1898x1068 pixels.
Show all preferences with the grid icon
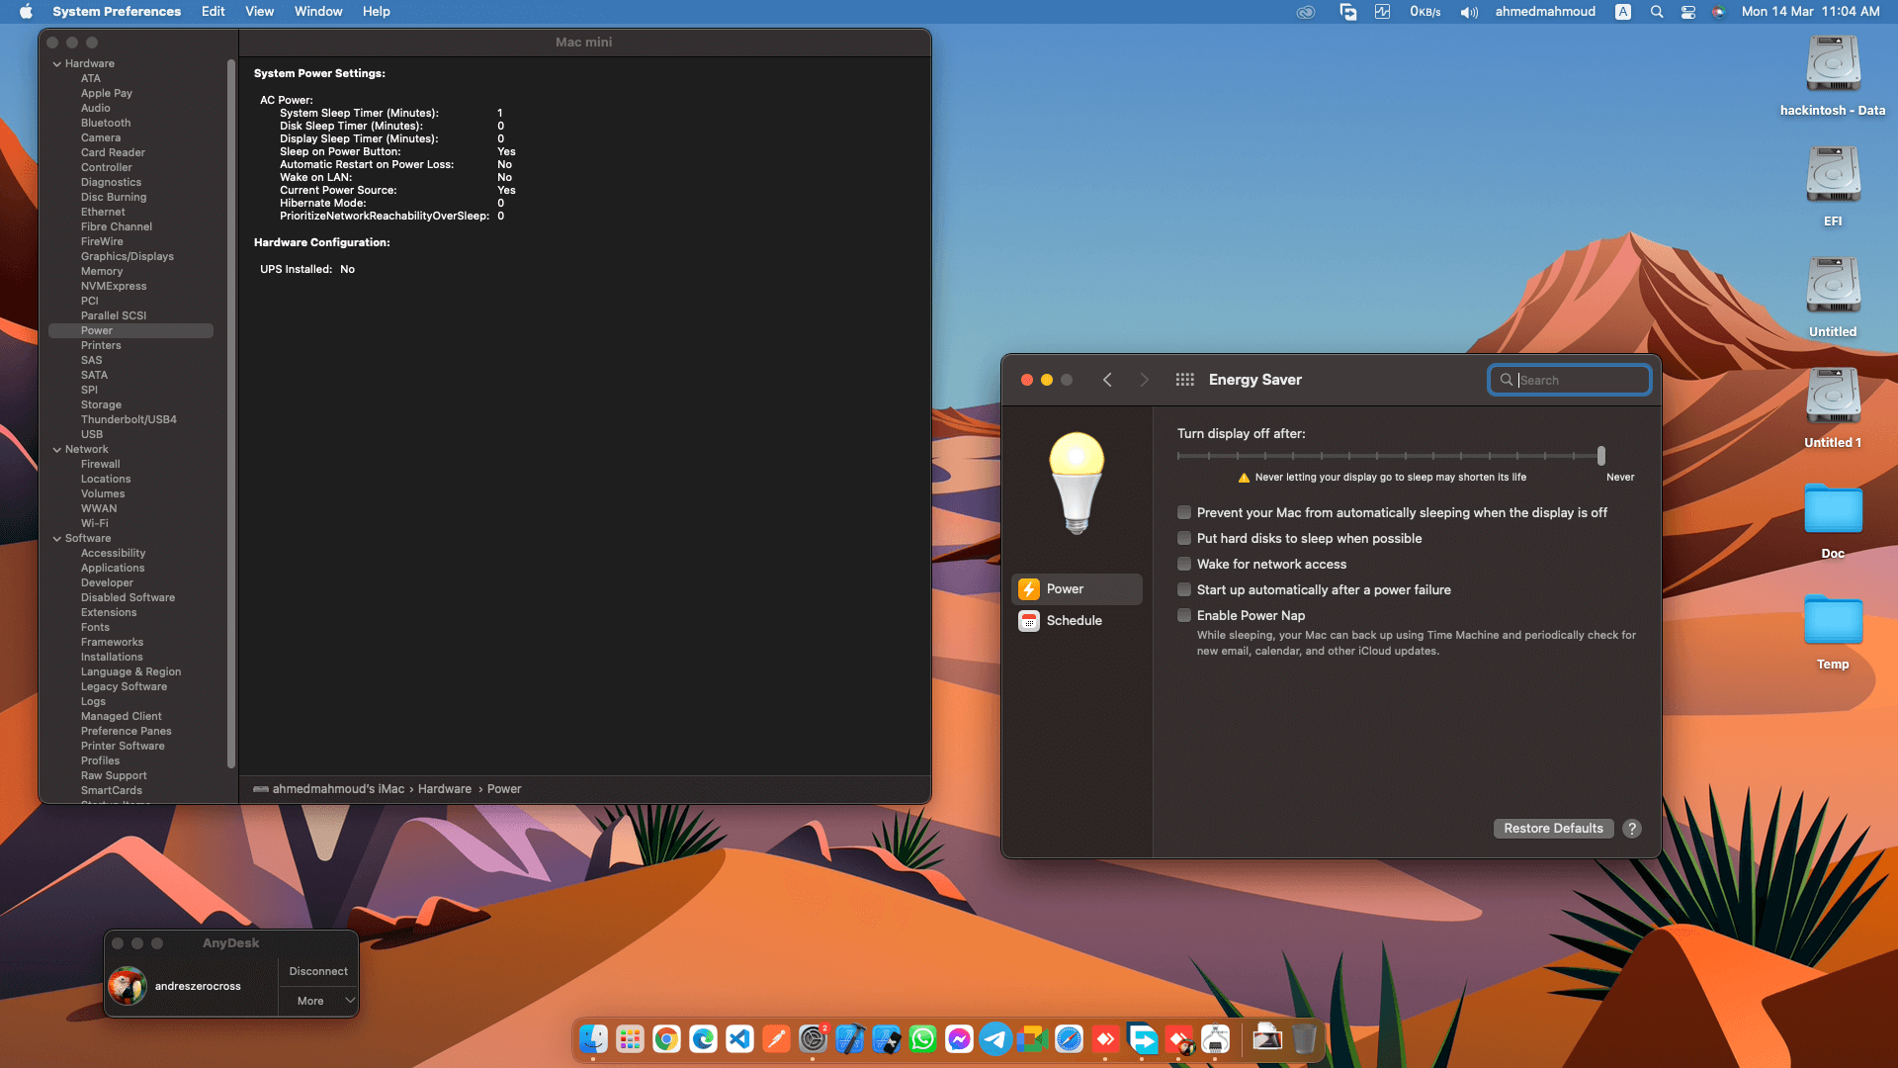click(x=1185, y=380)
